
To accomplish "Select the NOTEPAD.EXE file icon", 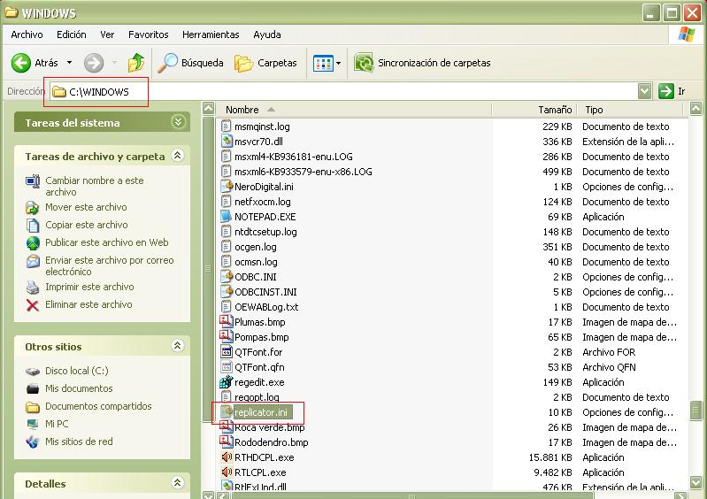I will coord(226,217).
